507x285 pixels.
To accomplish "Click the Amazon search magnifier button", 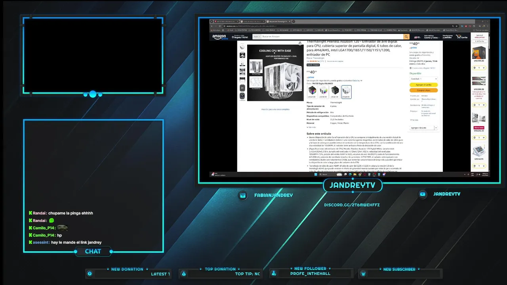I will tap(406, 37).
